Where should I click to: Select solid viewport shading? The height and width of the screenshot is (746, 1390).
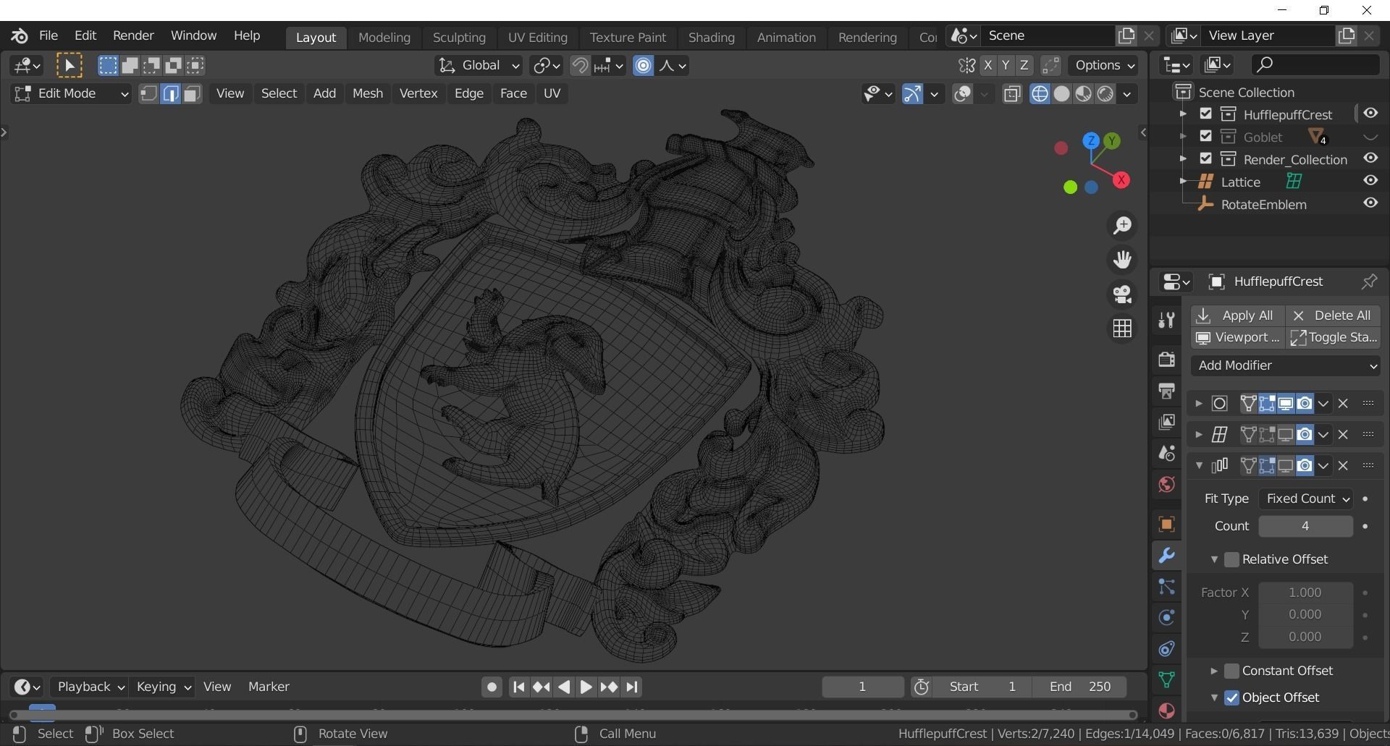tap(1061, 94)
